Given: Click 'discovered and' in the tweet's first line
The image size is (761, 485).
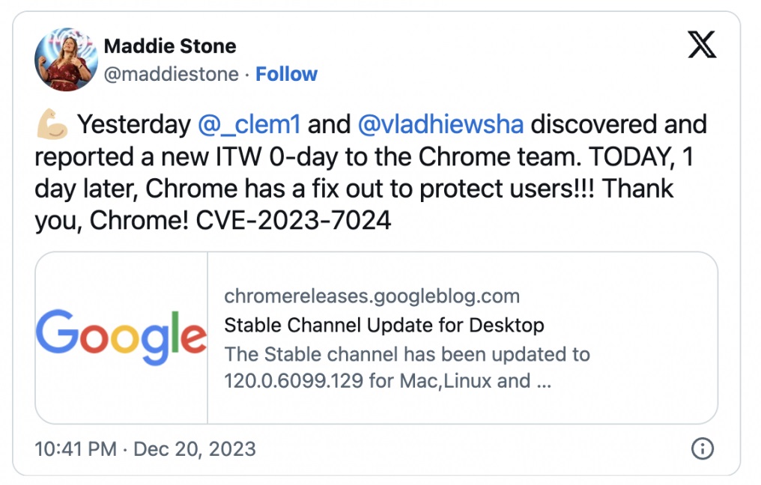Looking at the screenshot, I should [619, 125].
